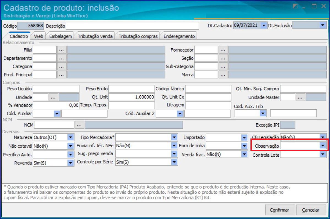Focus the Descrição text field
This screenshot has width=330, height=219.
(132, 26)
